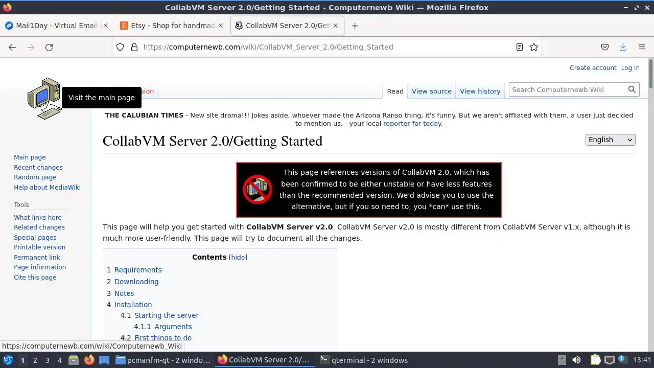
Task: Show site security padlock information
Action: (134, 47)
